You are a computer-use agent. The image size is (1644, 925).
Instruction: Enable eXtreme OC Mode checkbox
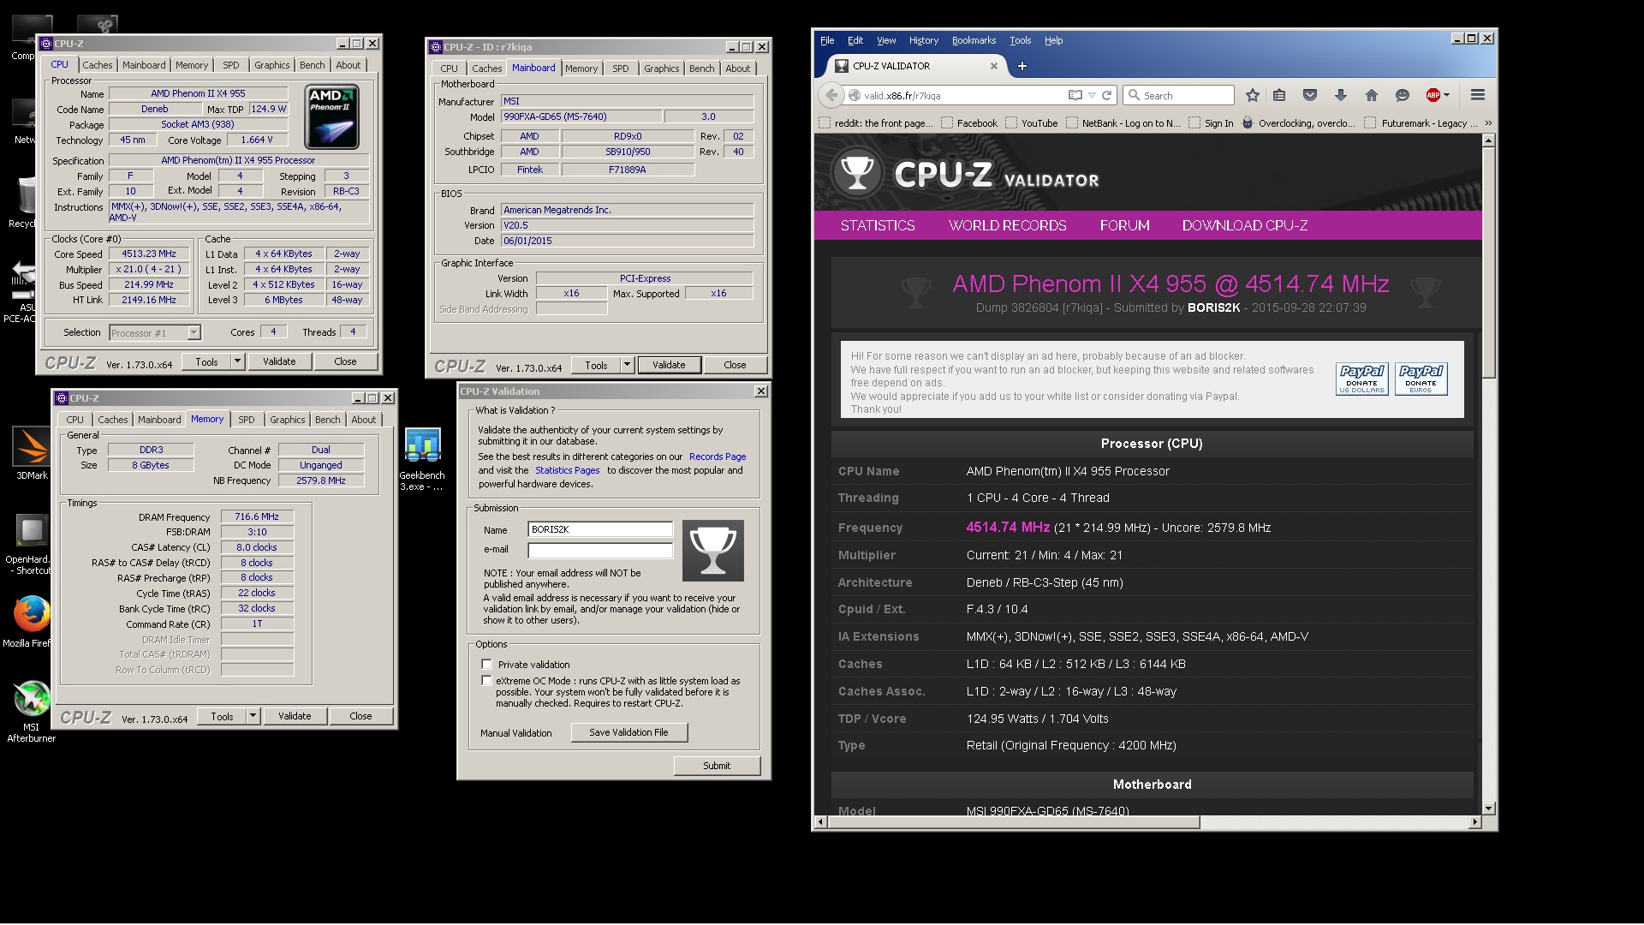click(487, 681)
